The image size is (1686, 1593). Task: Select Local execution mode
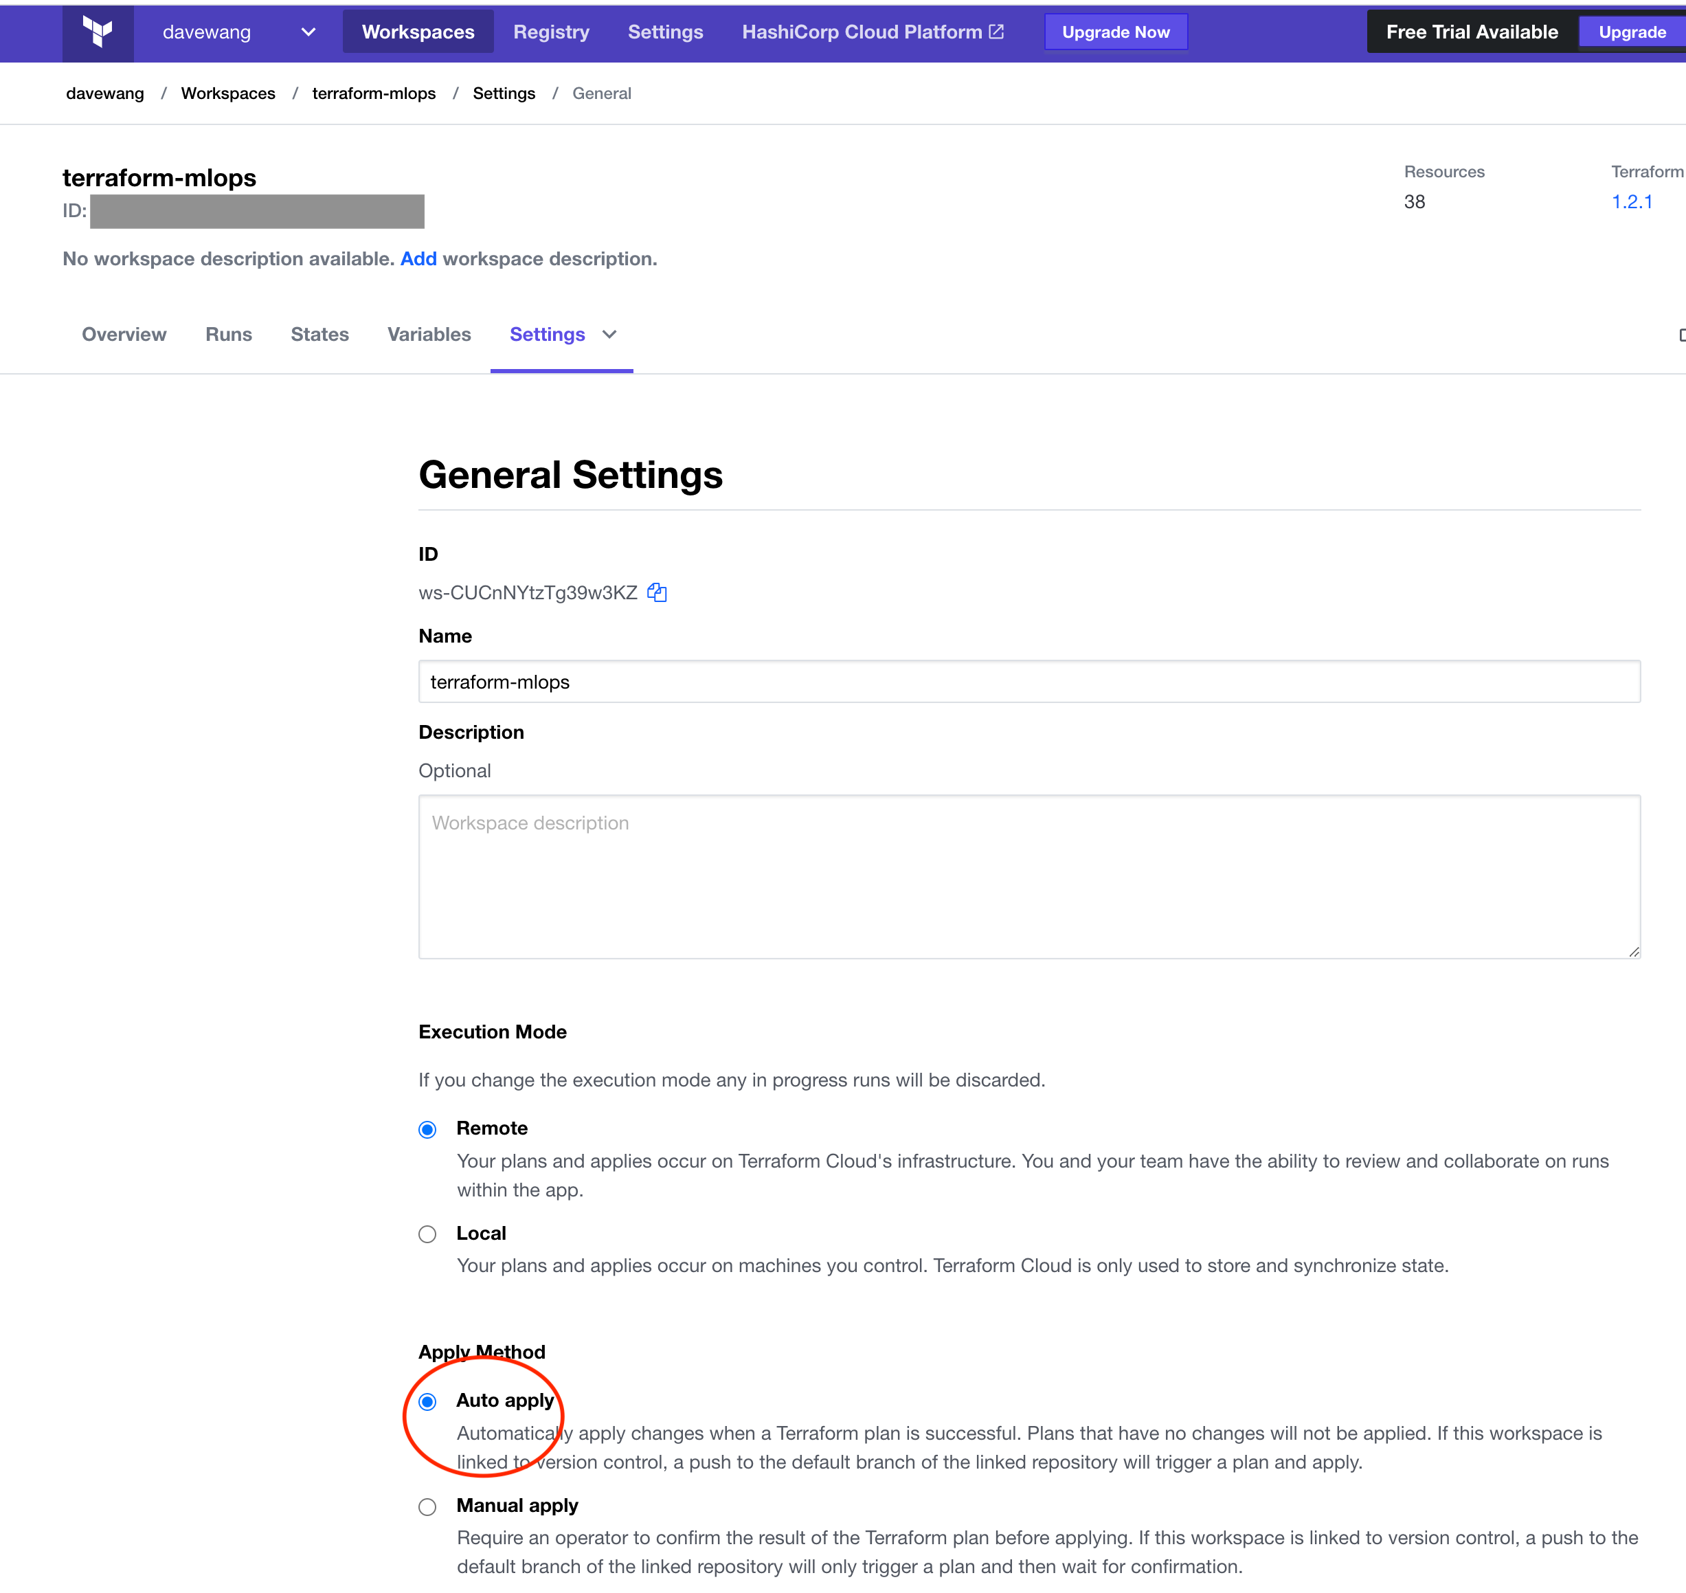[x=428, y=1234]
